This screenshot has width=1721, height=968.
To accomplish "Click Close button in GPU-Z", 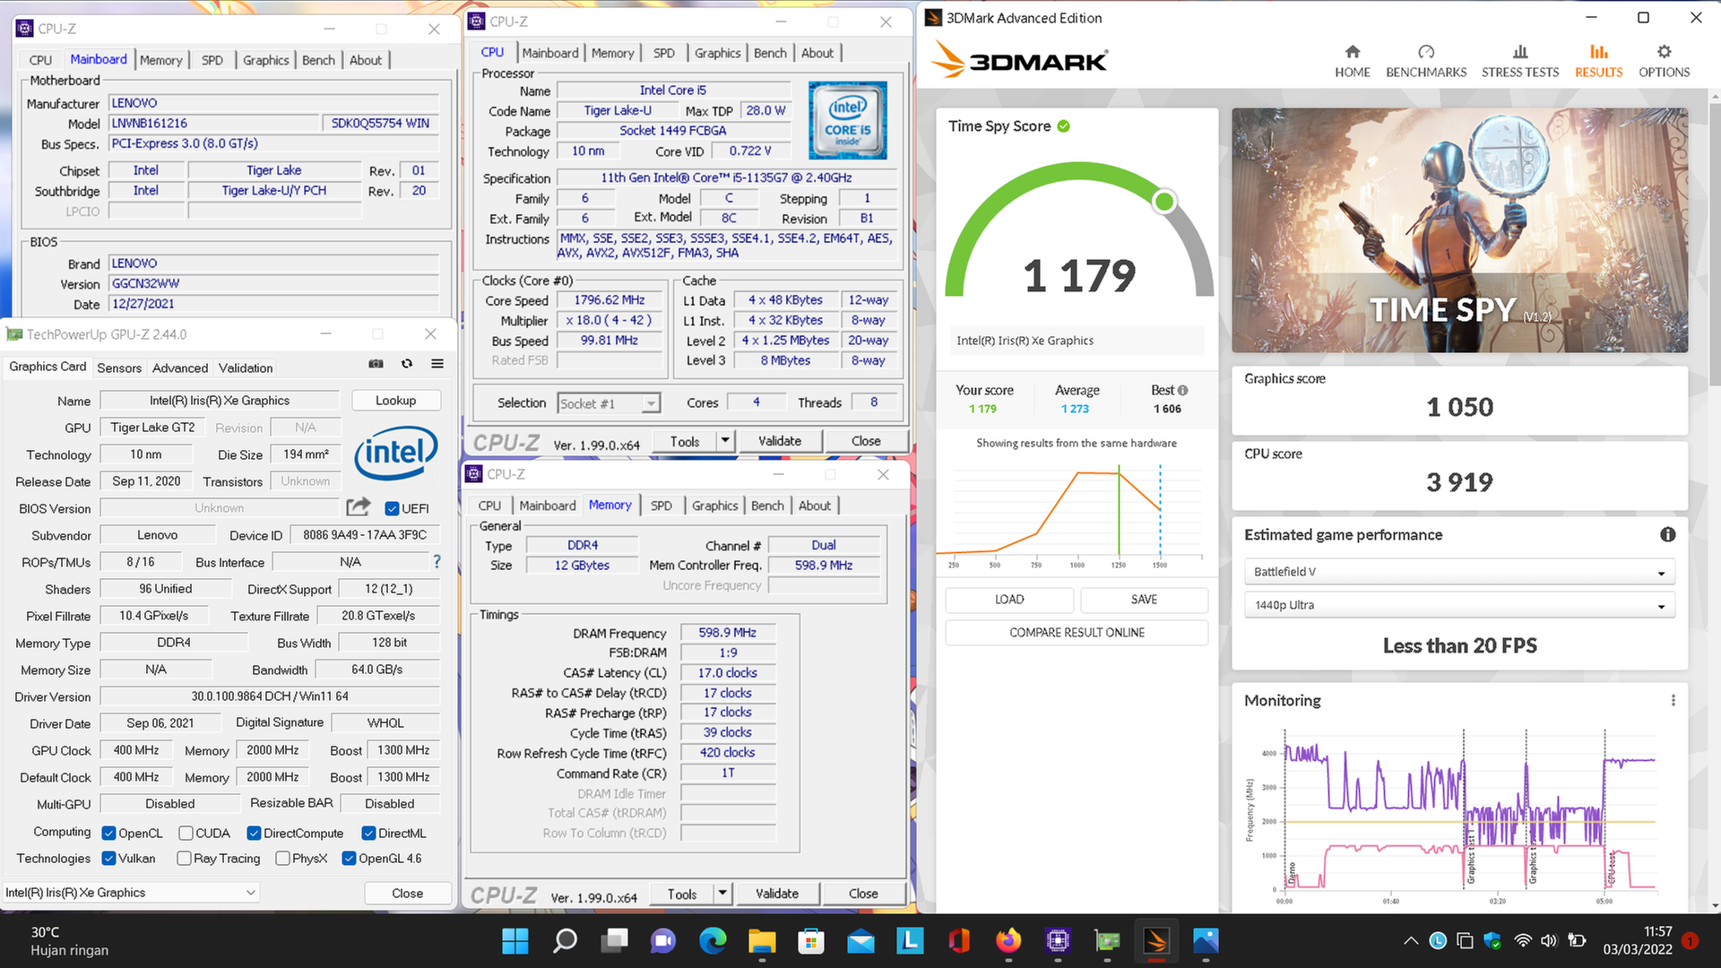I will pyautogui.click(x=407, y=894).
